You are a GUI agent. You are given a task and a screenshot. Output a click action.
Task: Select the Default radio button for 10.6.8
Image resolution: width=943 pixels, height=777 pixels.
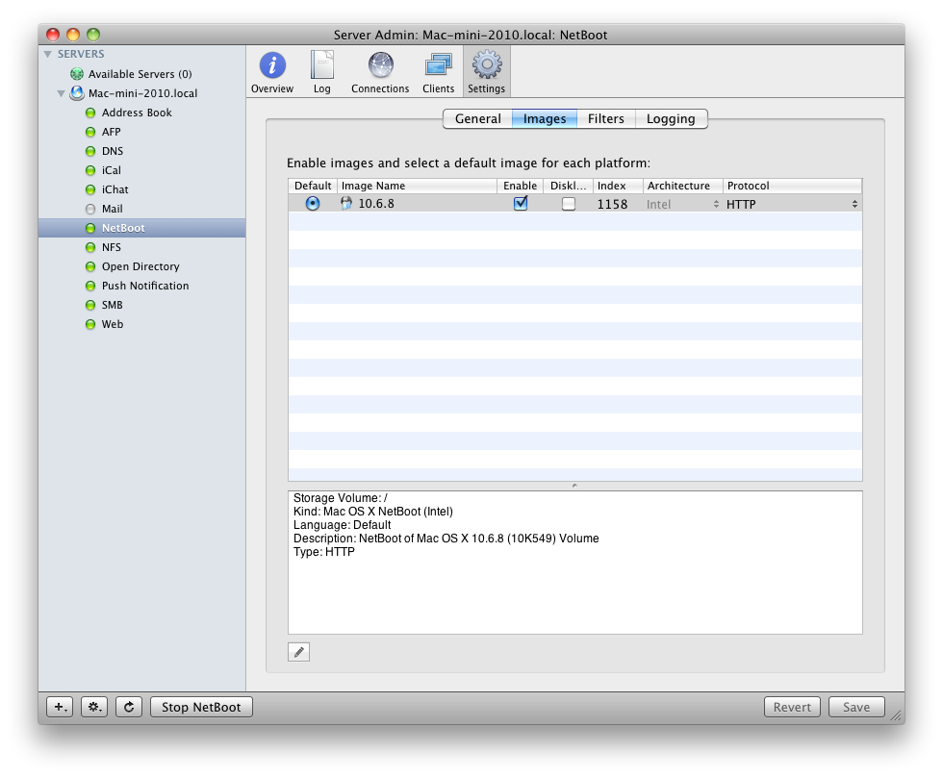click(x=313, y=204)
